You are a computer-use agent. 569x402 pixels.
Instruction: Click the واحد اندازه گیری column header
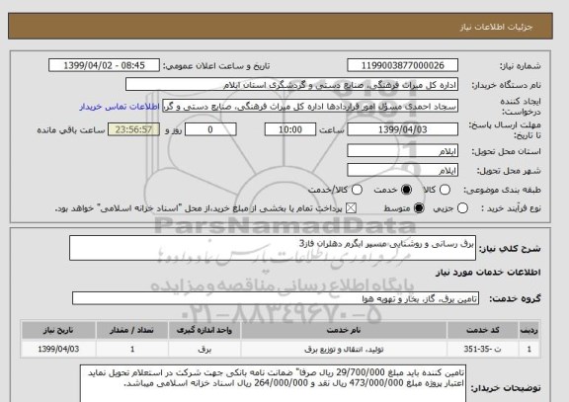pyautogui.click(x=204, y=330)
